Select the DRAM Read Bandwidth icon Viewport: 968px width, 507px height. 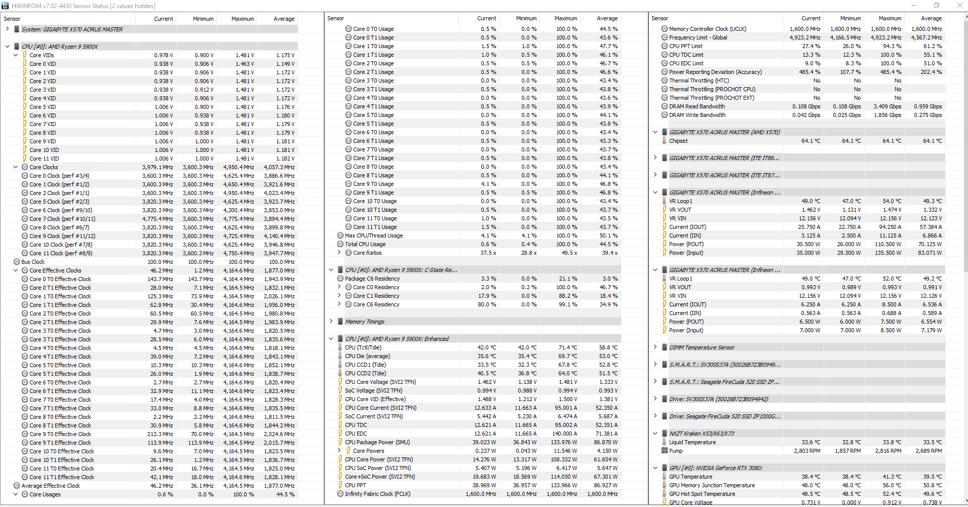pyautogui.click(x=665, y=106)
